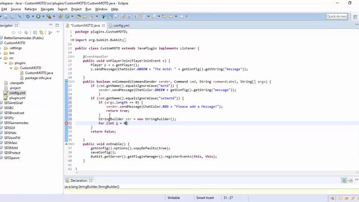Image resolution: width=359 pixels, height=202 pixels.
Task: Open the Help menu
Action: point(114,9)
